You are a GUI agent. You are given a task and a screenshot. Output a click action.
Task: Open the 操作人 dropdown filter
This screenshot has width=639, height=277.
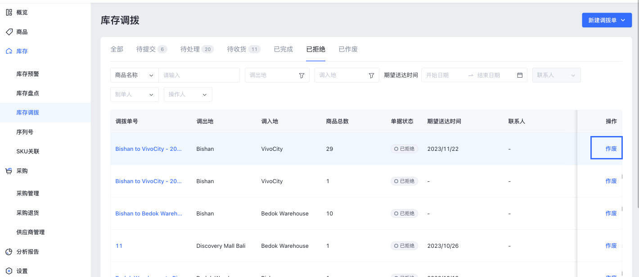[188, 95]
